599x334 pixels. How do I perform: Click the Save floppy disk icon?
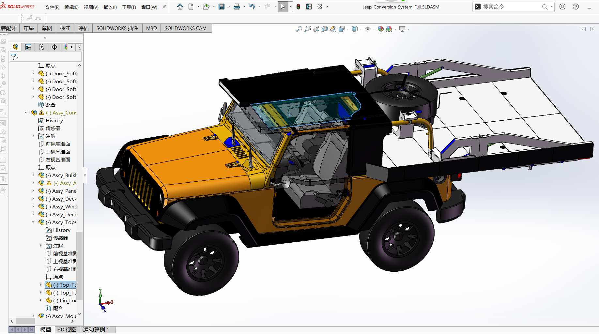[222, 7]
